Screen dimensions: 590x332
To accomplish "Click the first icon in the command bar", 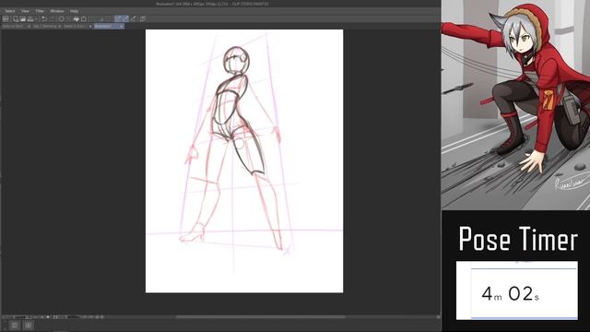I will 6,18.
